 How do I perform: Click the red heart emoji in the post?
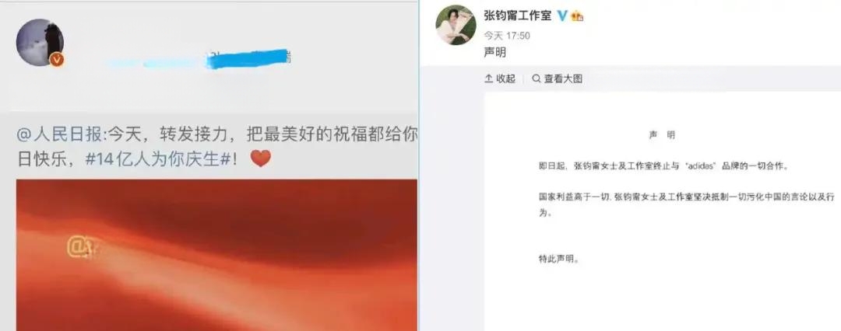261,158
